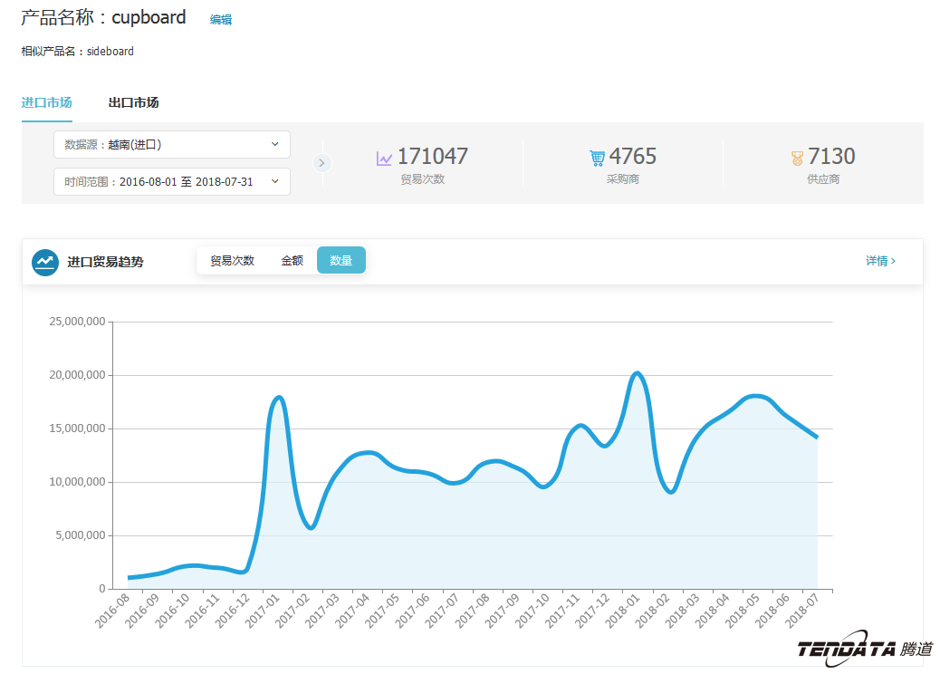Open the 详情 details link
This screenshot has height=674, width=940.
880,261
